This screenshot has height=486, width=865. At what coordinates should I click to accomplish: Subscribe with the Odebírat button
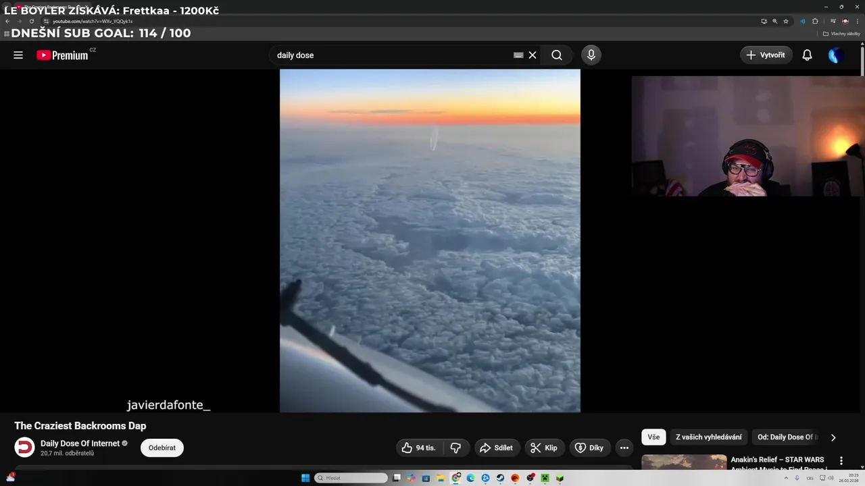click(162, 448)
